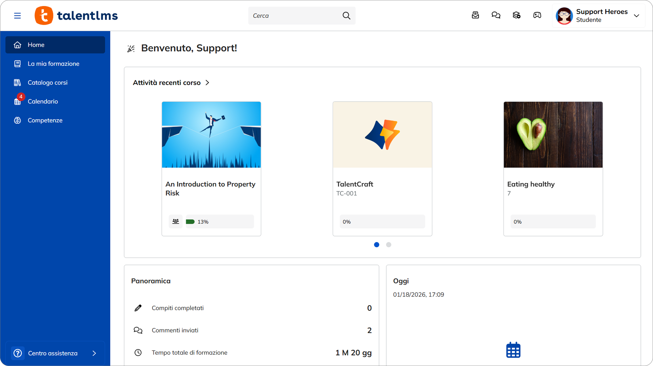Open Competenze from the sidebar
Image resolution: width=653 pixels, height=366 pixels.
(x=45, y=120)
